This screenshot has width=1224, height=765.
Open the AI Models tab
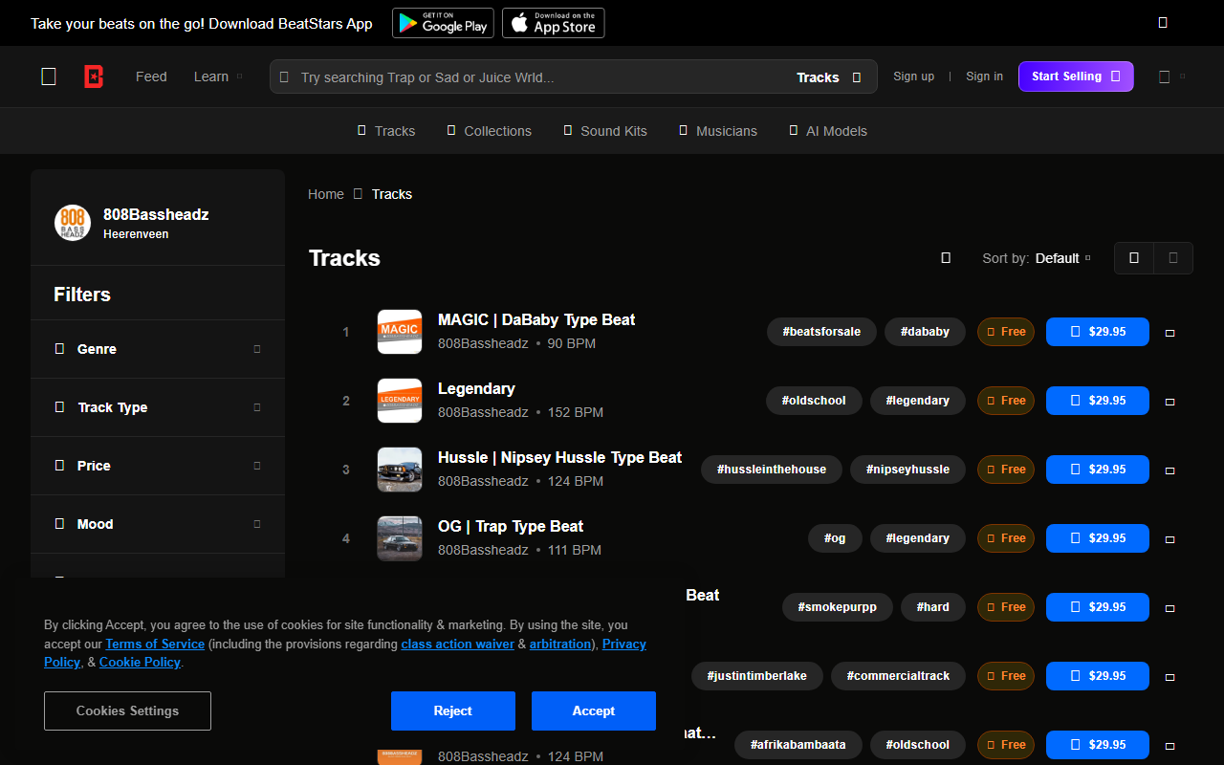(x=828, y=131)
